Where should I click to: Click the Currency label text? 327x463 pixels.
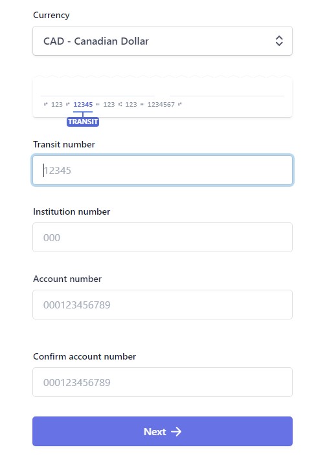tap(51, 15)
